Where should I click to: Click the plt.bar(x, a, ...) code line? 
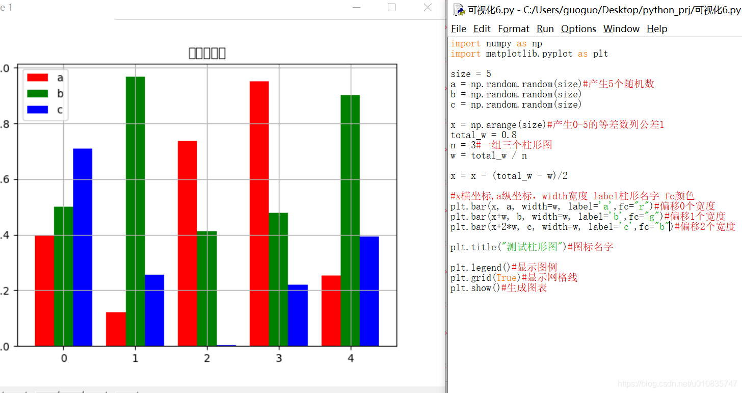pos(583,206)
